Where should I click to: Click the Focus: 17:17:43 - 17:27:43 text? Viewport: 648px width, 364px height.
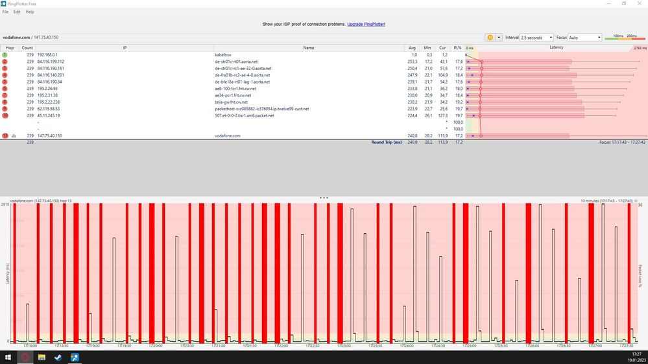(622, 142)
